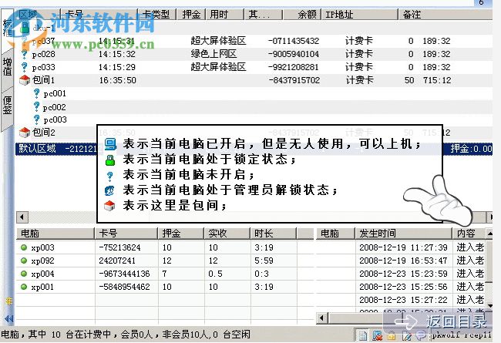Screen dimensions: 501x343
Task: Click card number 24207241
Action: pyautogui.click(x=117, y=261)
